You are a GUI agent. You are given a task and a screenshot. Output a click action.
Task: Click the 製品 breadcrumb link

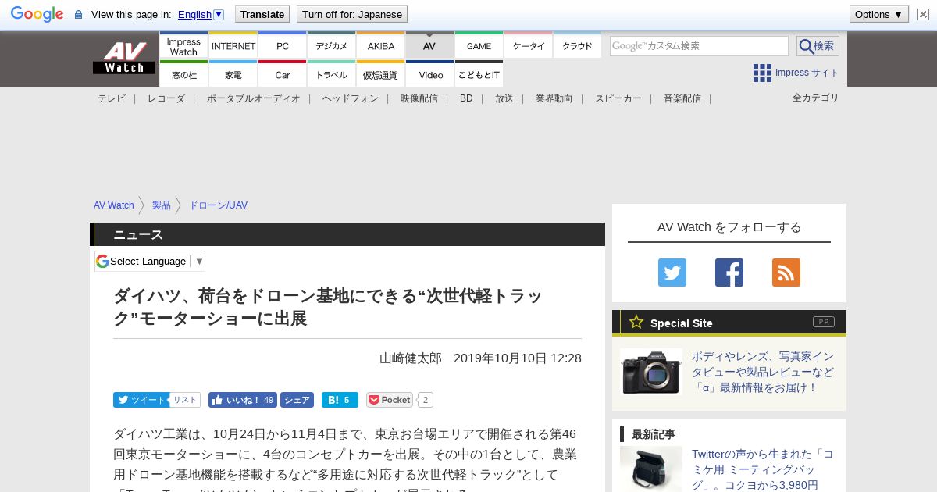pyautogui.click(x=162, y=205)
